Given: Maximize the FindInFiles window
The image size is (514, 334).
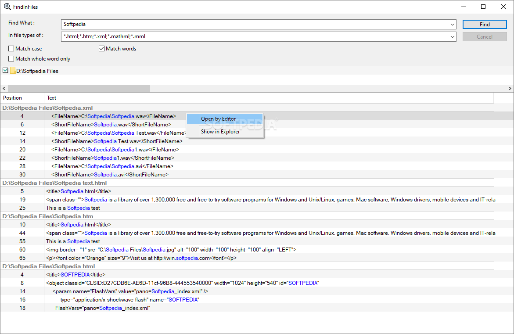Looking at the screenshot, I should tap(483, 7).
